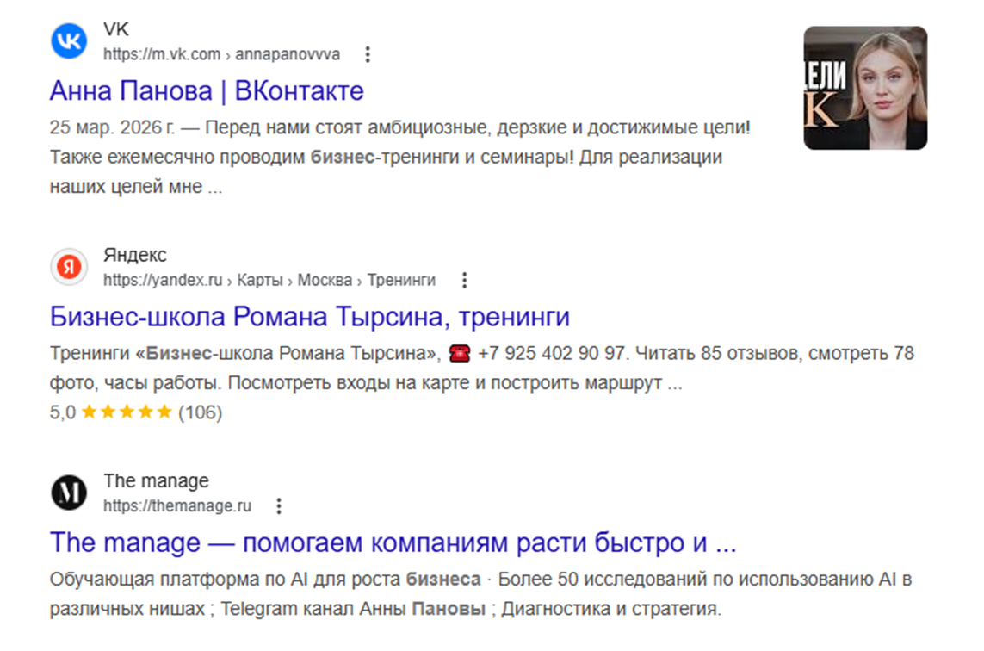
Task: Click the https://themanage.ru URL
Action: point(177,506)
